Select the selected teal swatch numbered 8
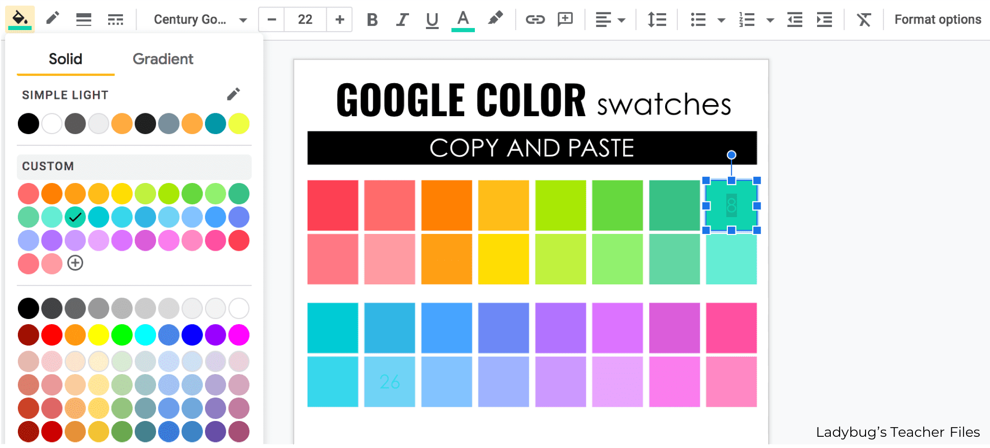This screenshot has height=448, width=990. [x=731, y=205]
